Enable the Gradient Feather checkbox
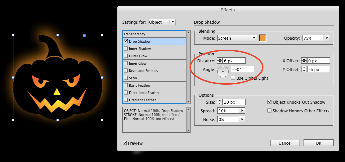The image size is (345, 162). coord(126,100)
